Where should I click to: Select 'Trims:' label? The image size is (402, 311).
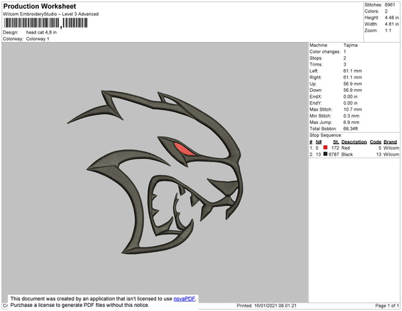(316, 64)
